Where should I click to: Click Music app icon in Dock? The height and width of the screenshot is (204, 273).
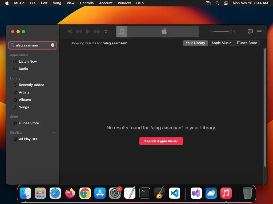tap(226, 193)
